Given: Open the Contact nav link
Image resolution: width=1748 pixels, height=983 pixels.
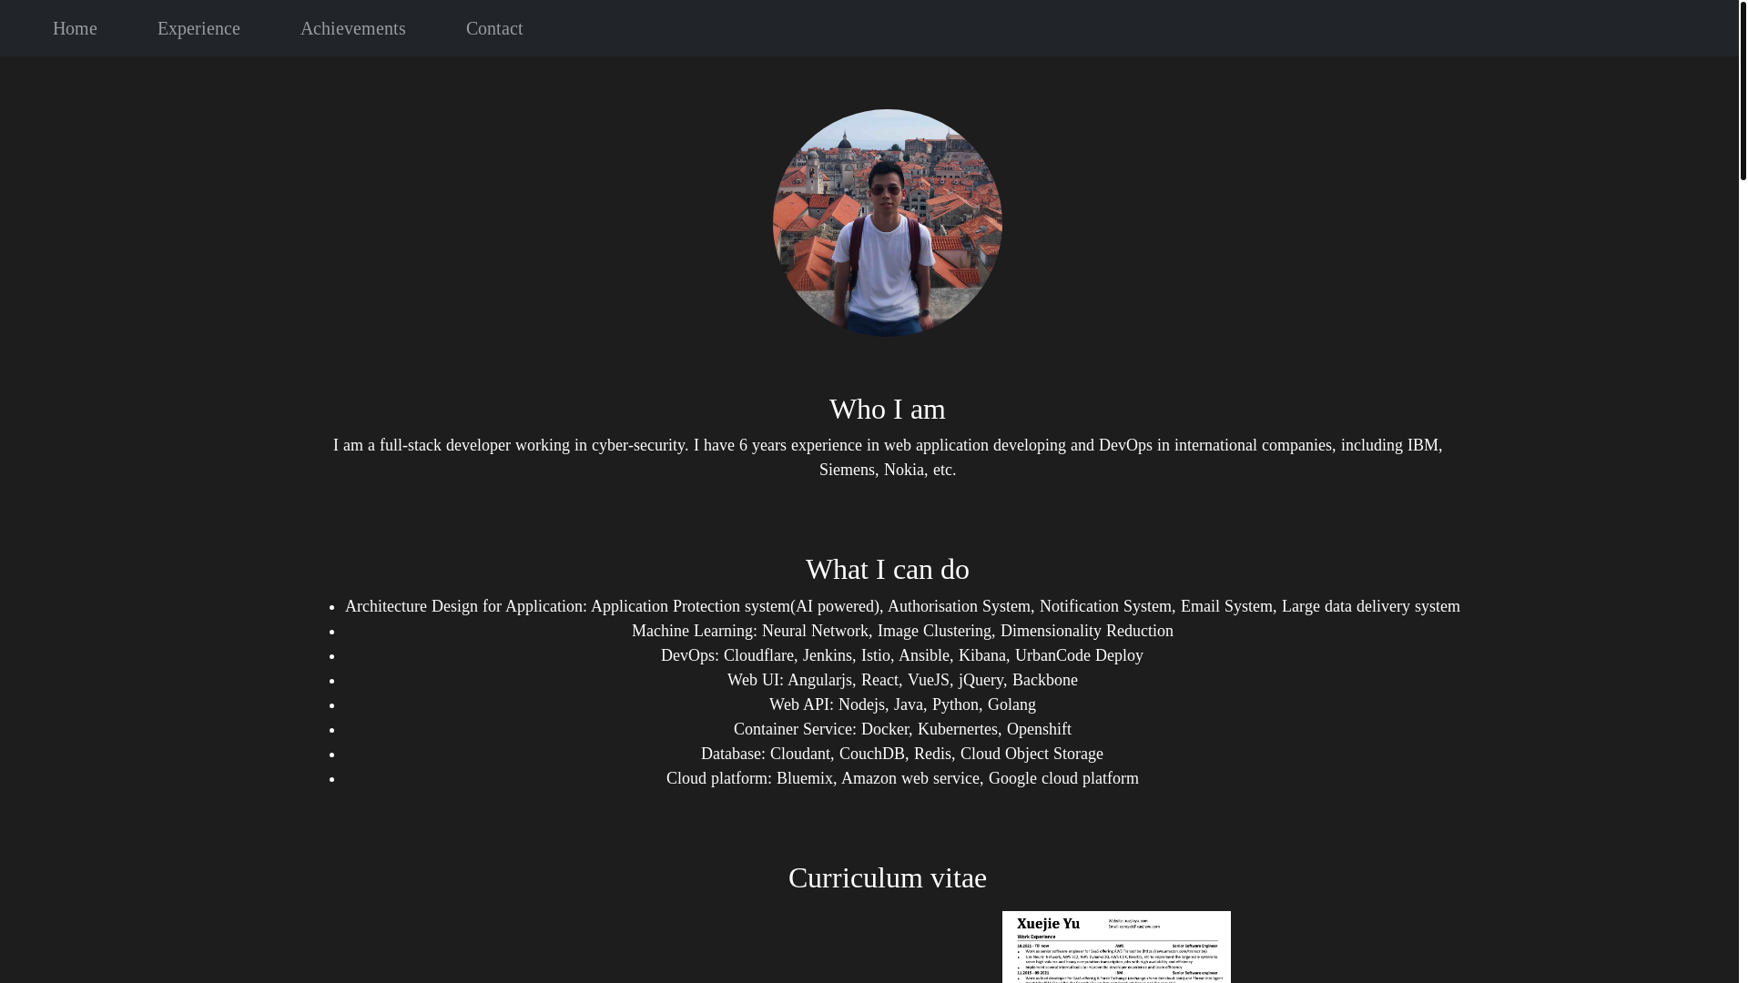Looking at the screenshot, I should click(x=494, y=28).
